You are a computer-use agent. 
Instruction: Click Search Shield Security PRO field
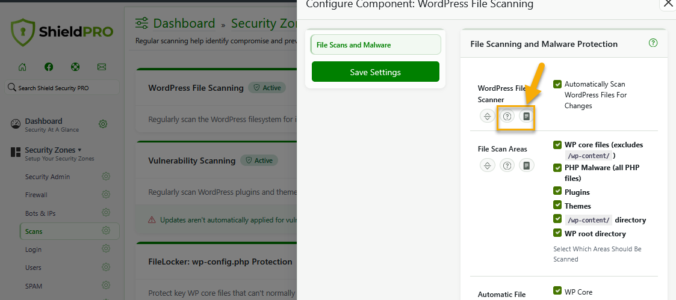point(61,87)
